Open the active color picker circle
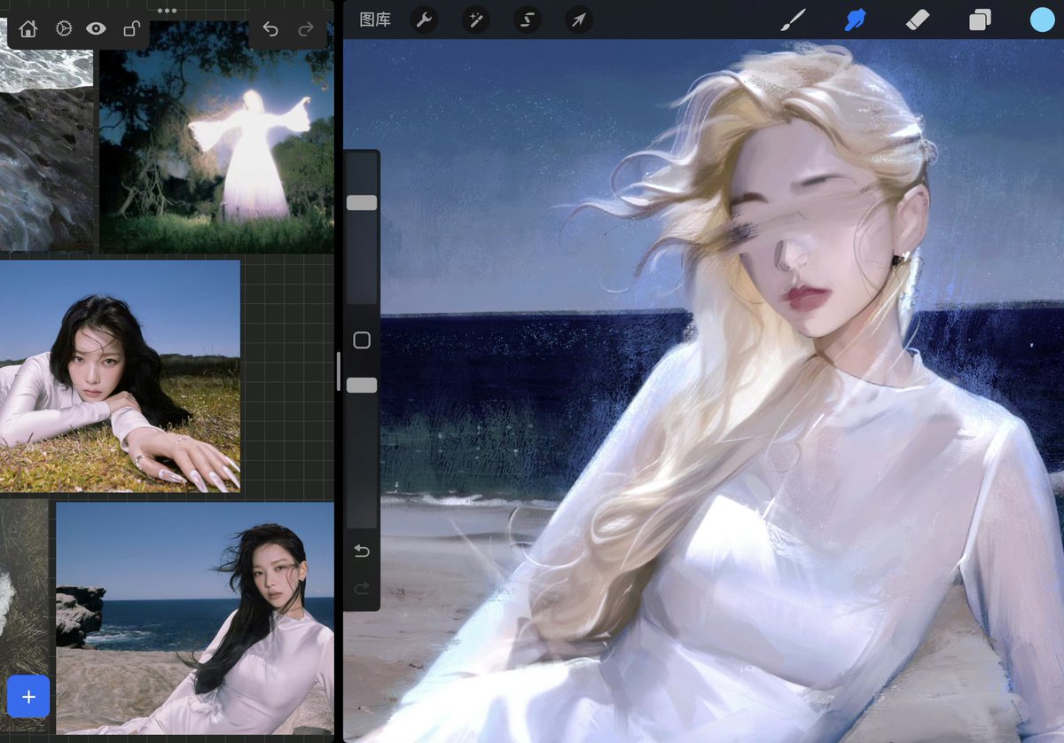This screenshot has height=743, width=1064. [1042, 20]
